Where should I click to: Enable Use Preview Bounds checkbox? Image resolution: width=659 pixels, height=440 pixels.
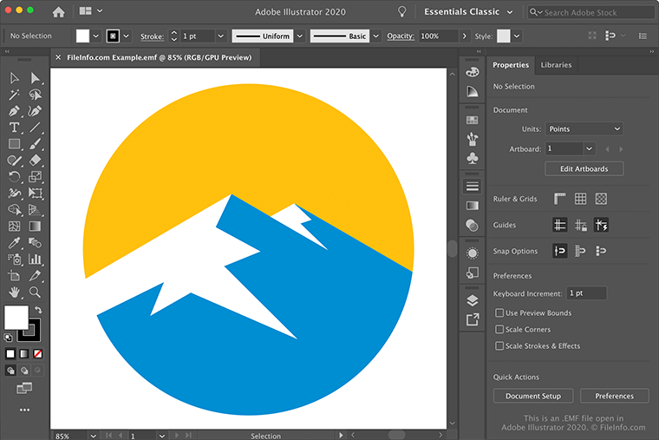point(499,313)
